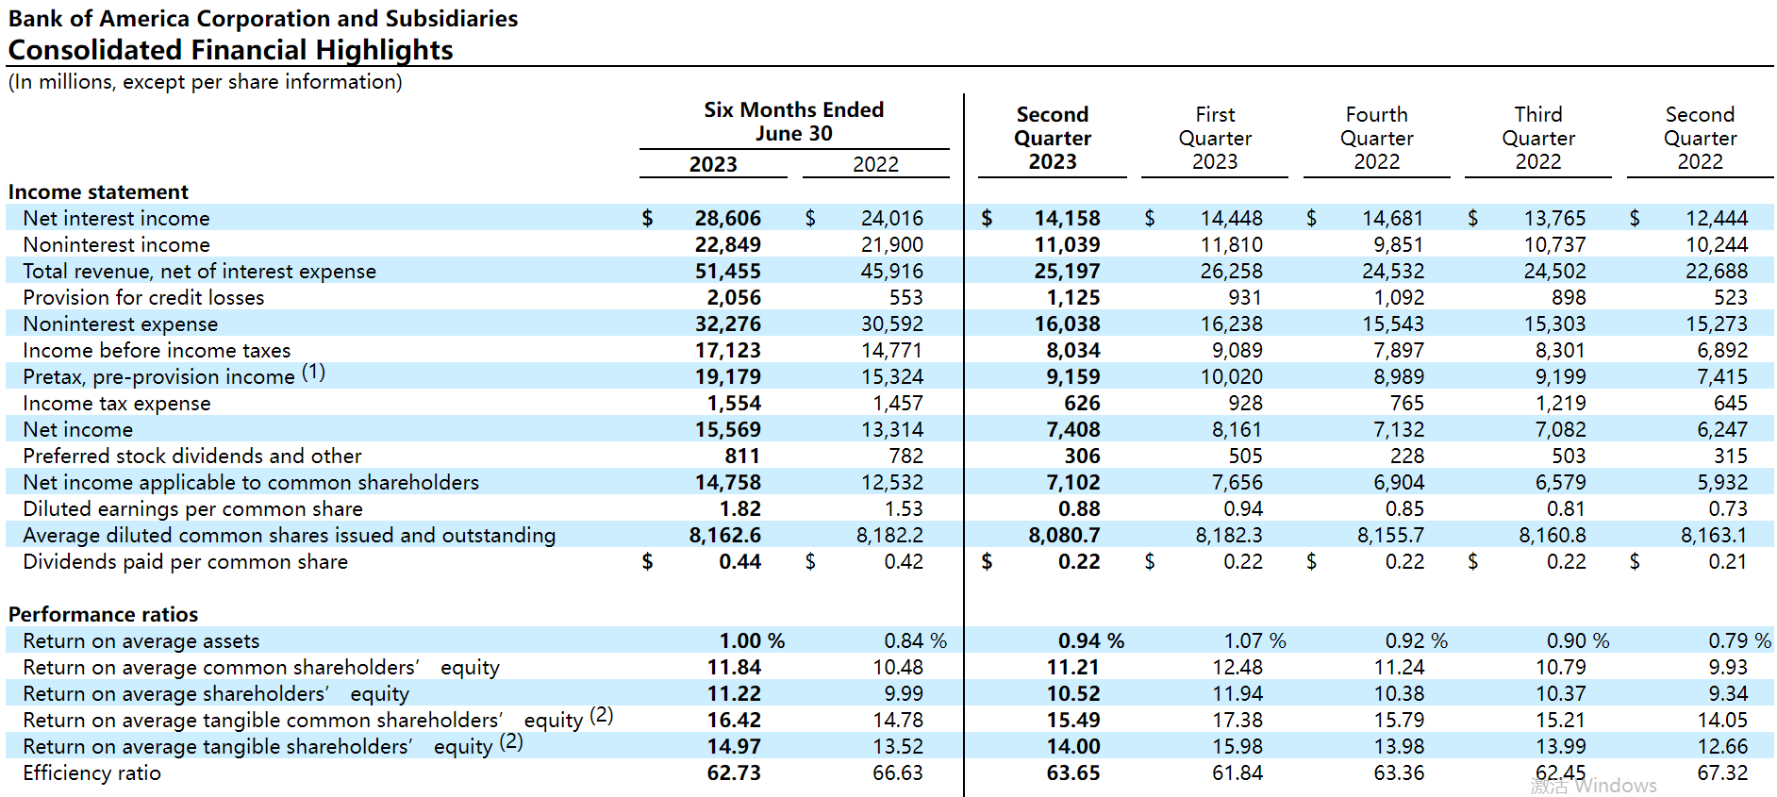Click 'Net income applicable to common shareholders' label

click(251, 482)
